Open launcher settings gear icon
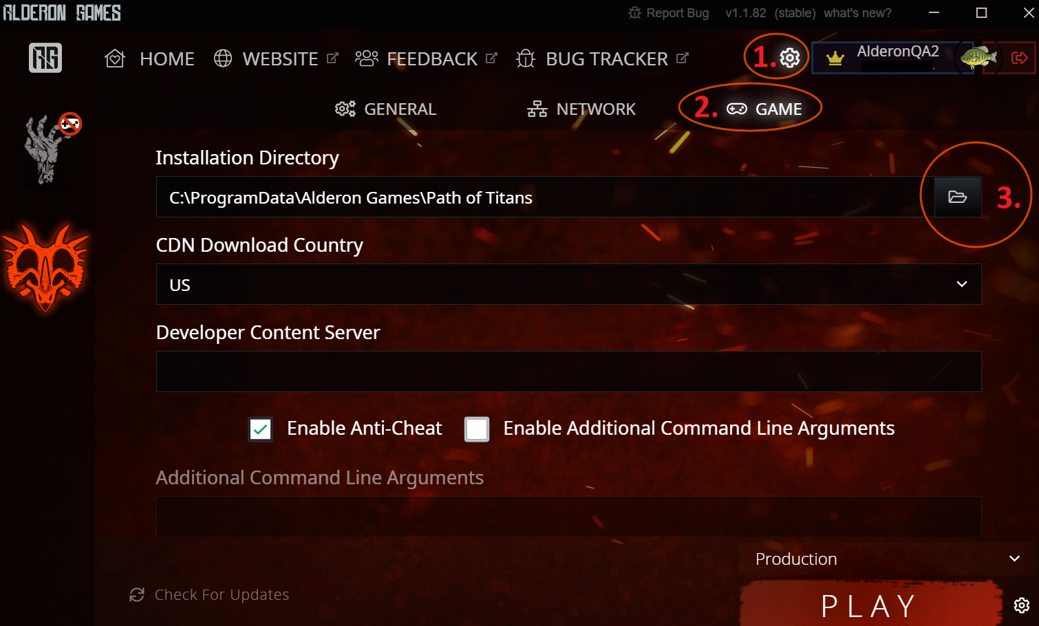Image resolution: width=1039 pixels, height=626 pixels. (x=790, y=58)
